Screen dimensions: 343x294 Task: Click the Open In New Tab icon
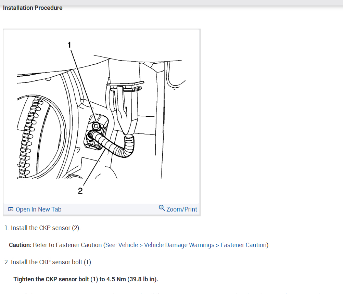click(x=11, y=209)
